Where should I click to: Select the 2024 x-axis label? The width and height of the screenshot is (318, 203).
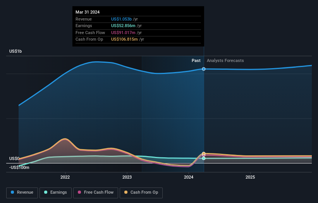[189, 177]
